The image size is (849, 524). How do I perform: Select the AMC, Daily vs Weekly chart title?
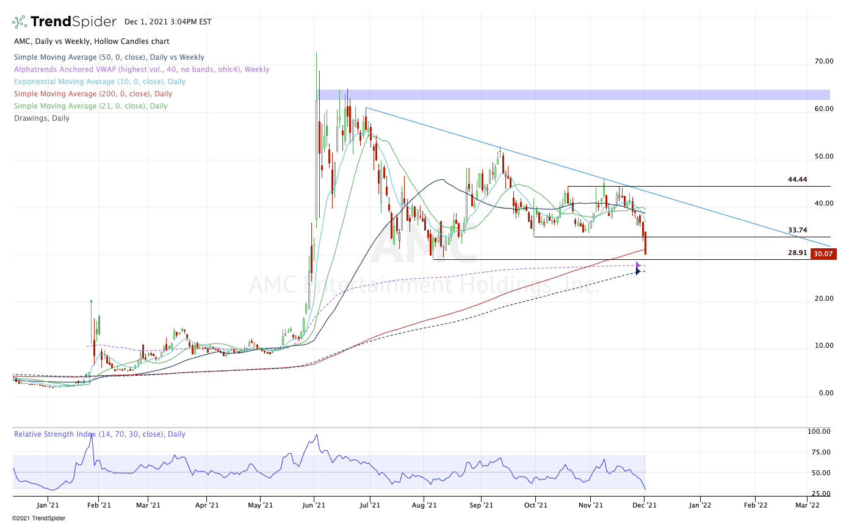92,41
